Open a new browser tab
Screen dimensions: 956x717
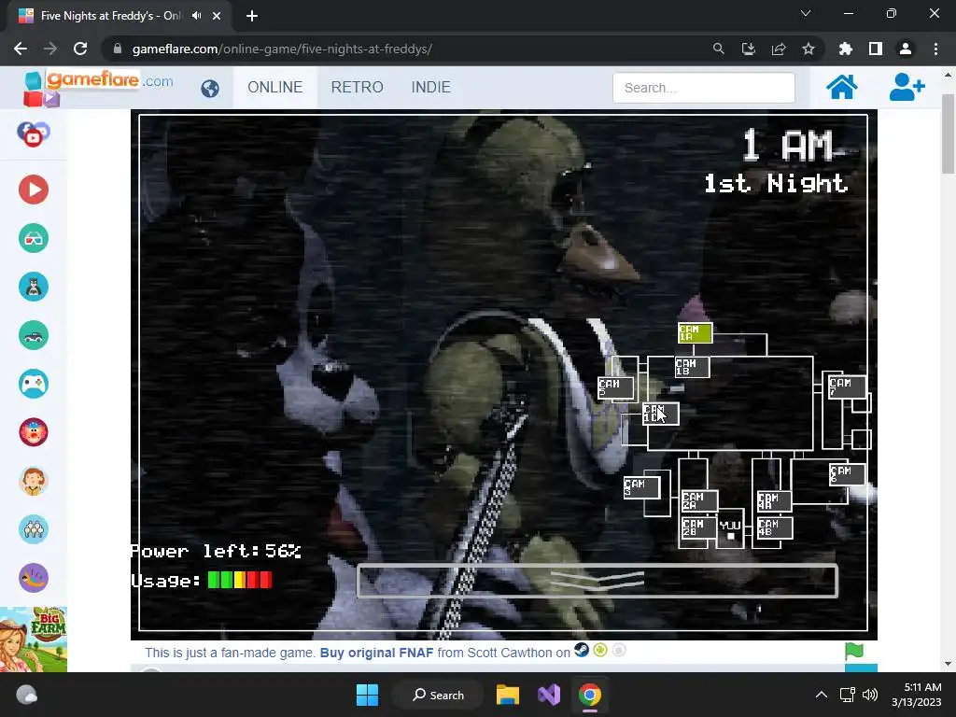[x=252, y=16]
